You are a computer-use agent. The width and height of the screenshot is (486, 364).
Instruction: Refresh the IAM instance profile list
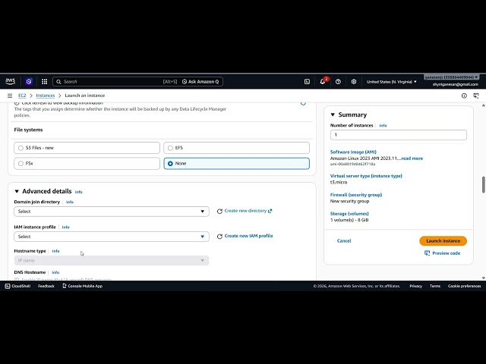pos(219,236)
